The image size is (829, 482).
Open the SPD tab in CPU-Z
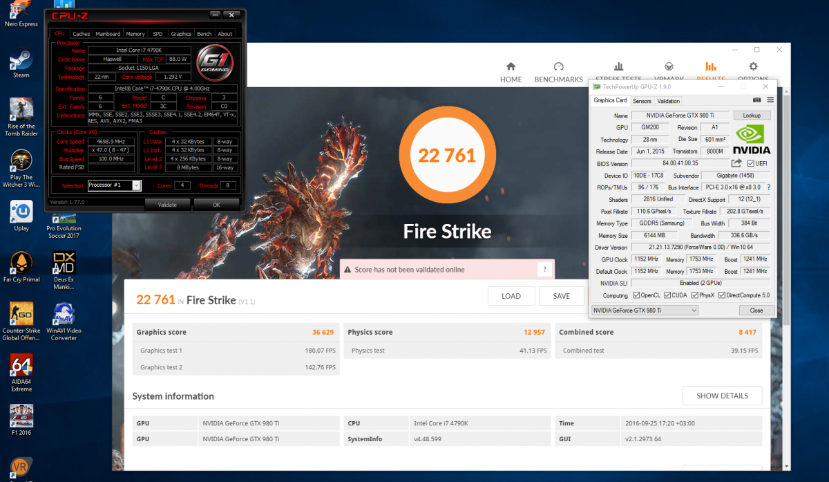coord(158,34)
